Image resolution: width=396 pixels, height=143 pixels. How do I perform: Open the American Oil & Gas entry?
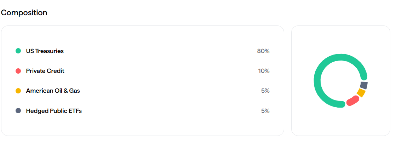pyautogui.click(x=53, y=91)
